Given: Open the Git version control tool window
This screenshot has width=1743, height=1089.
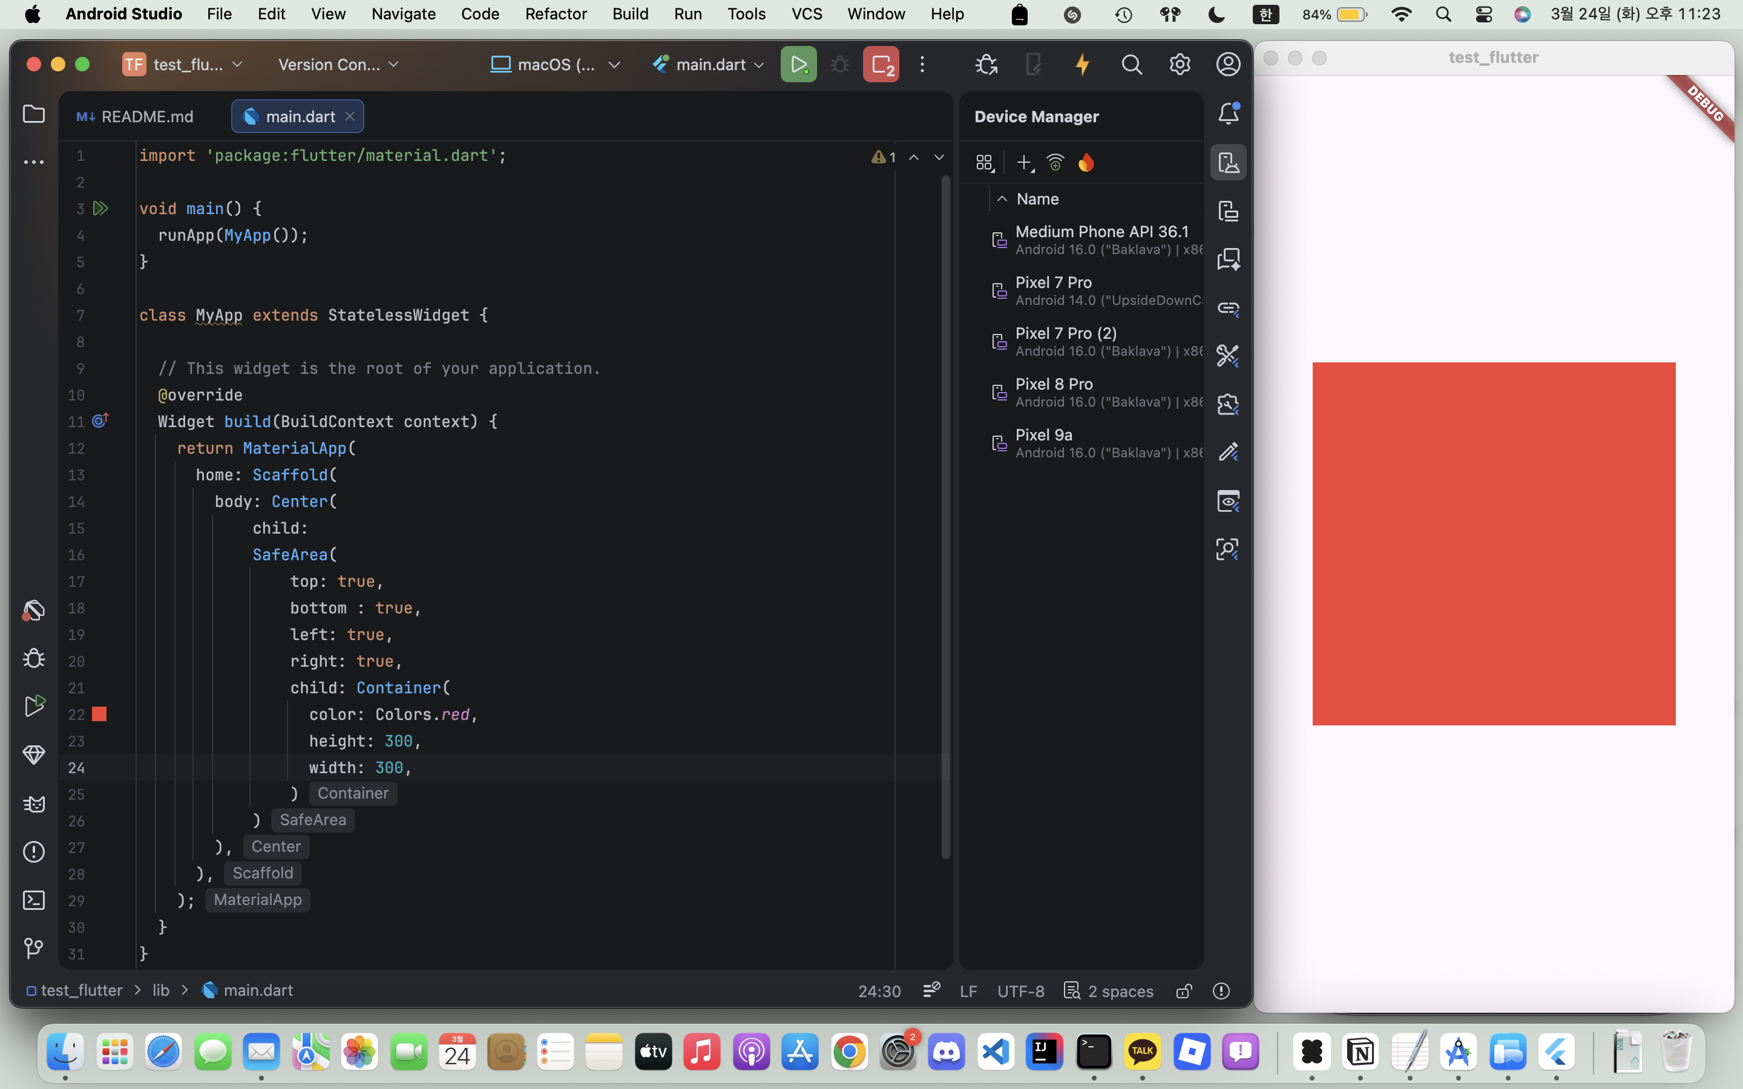Looking at the screenshot, I should tap(34, 948).
